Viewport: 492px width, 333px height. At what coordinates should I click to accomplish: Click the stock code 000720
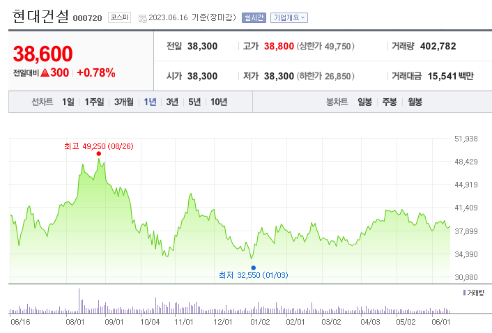(x=88, y=18)
